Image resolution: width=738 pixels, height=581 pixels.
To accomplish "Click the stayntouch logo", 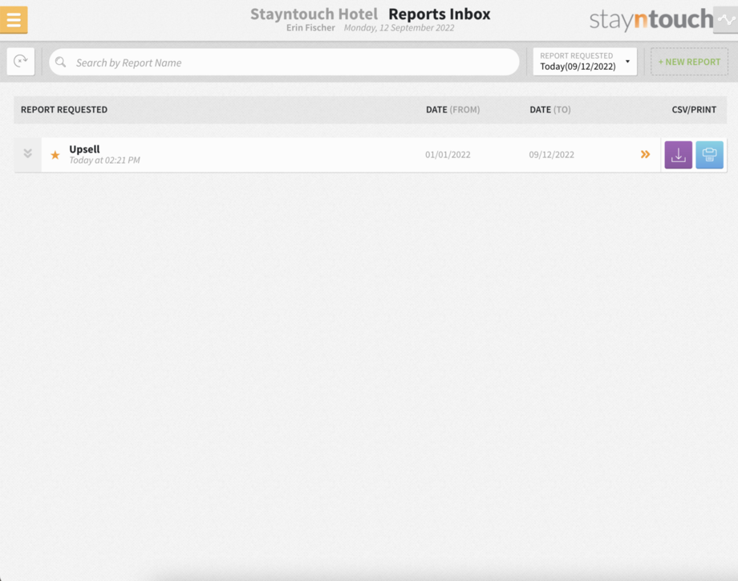I will pyautogui.click(x=651, y=20).
